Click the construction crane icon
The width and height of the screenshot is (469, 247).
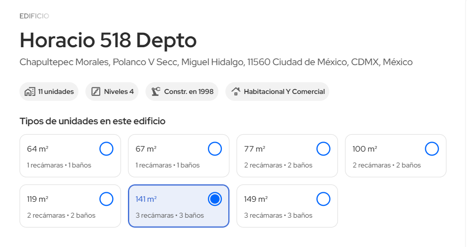pyautogui.click(x=156, y=91)
